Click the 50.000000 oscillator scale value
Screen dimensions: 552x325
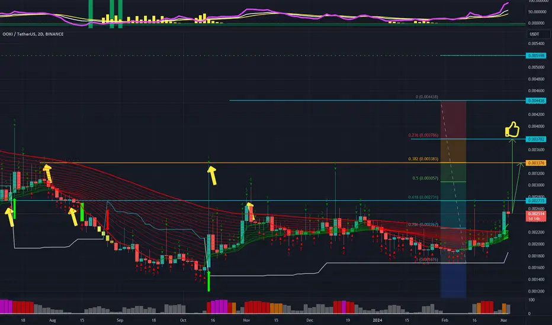click(x=537, y=12)
